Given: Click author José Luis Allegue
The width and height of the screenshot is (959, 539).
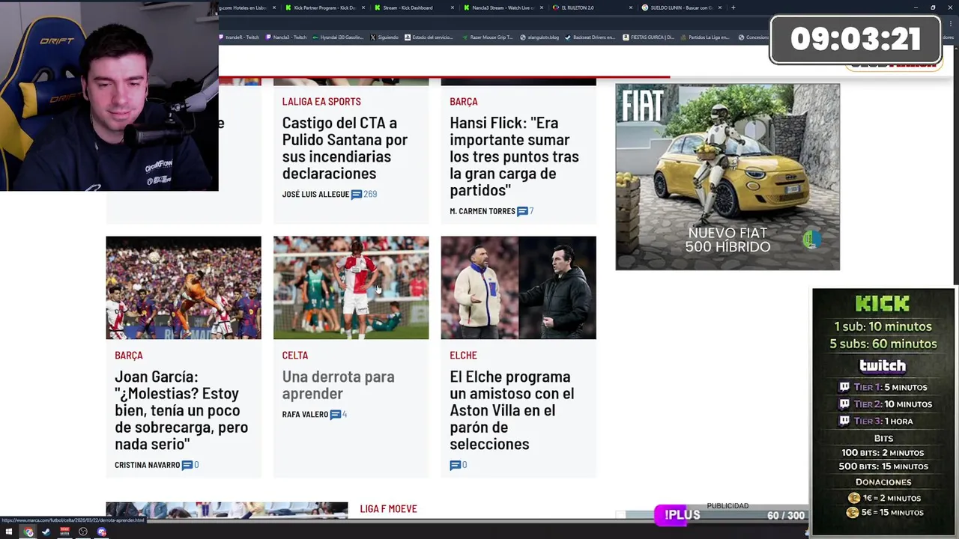Looking at the screenshot, I should (x=315, y=195).
